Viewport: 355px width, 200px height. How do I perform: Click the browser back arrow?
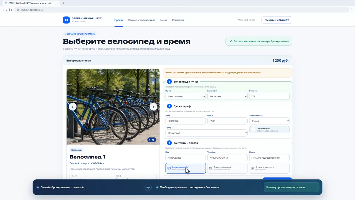click(3, 10)
